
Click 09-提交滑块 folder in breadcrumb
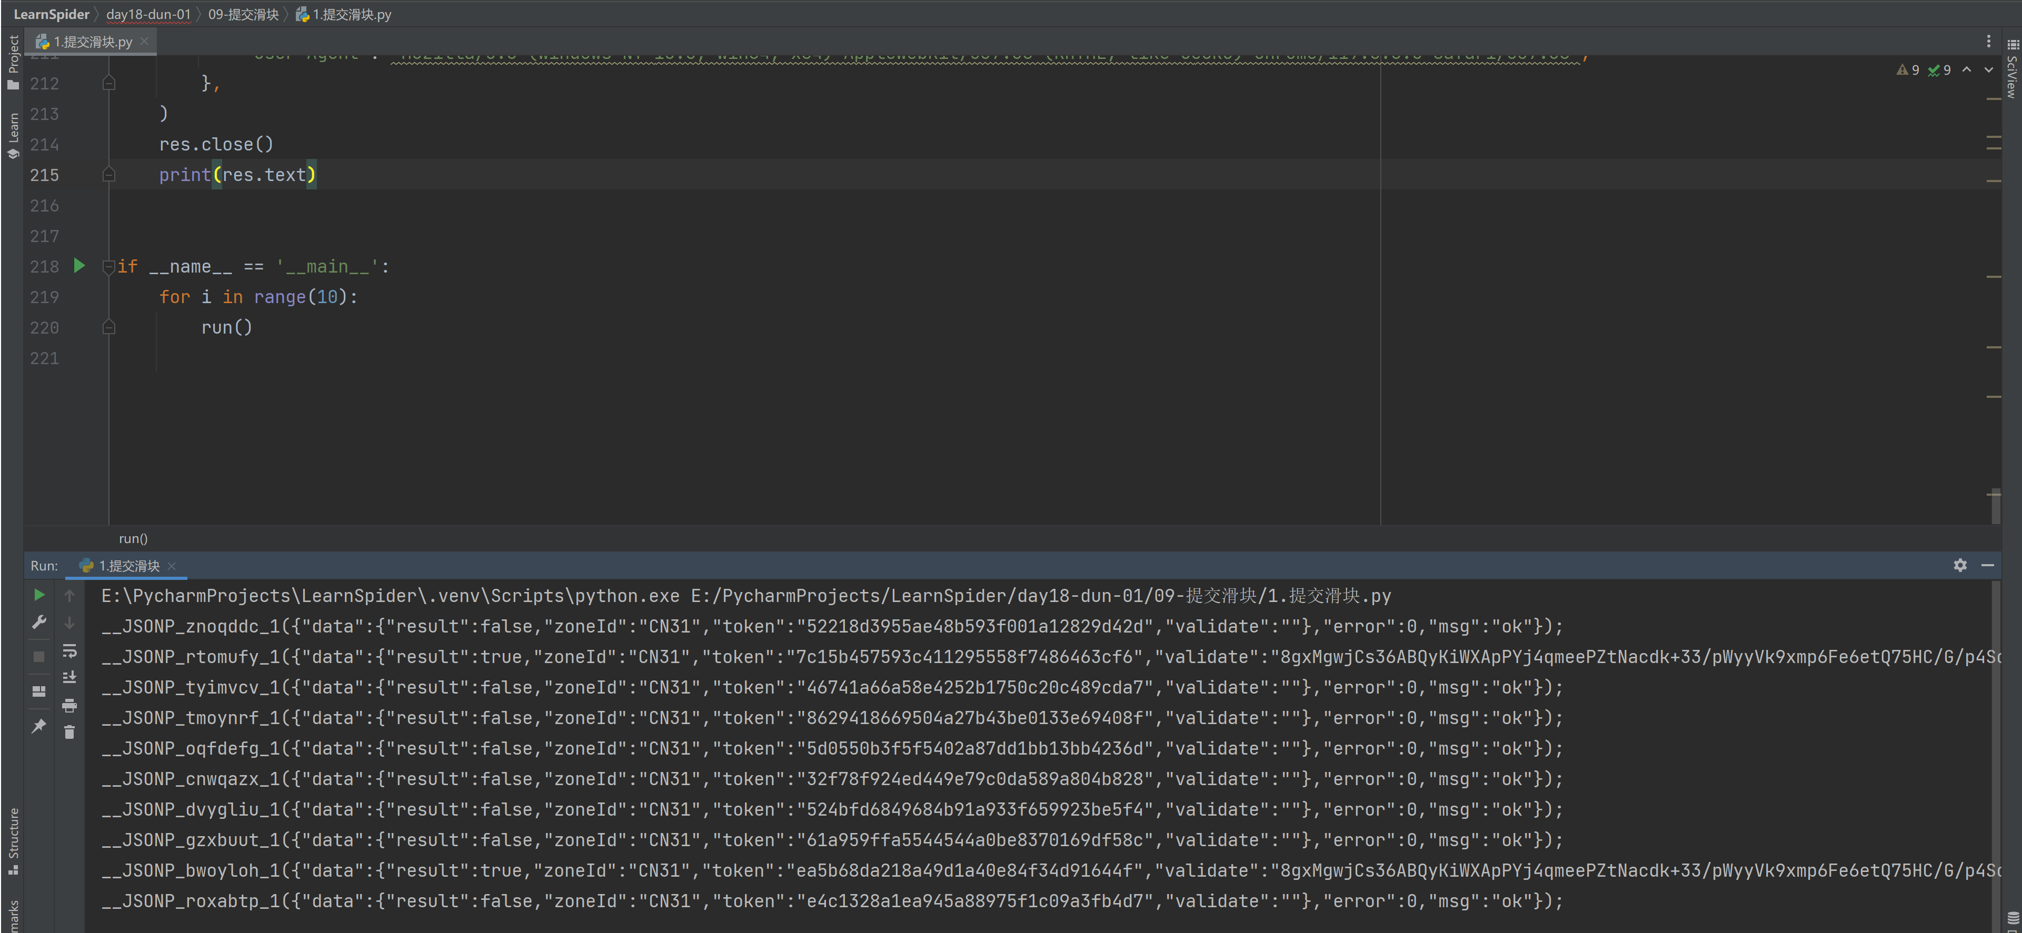point(243,14)
